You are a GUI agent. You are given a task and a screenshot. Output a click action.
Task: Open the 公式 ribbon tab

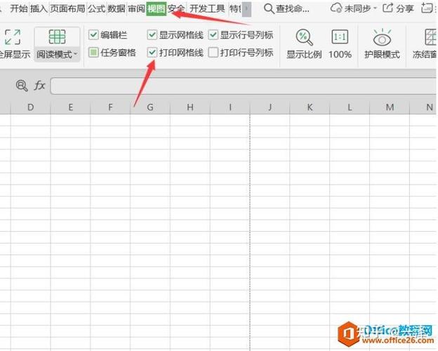click(96, 8)
